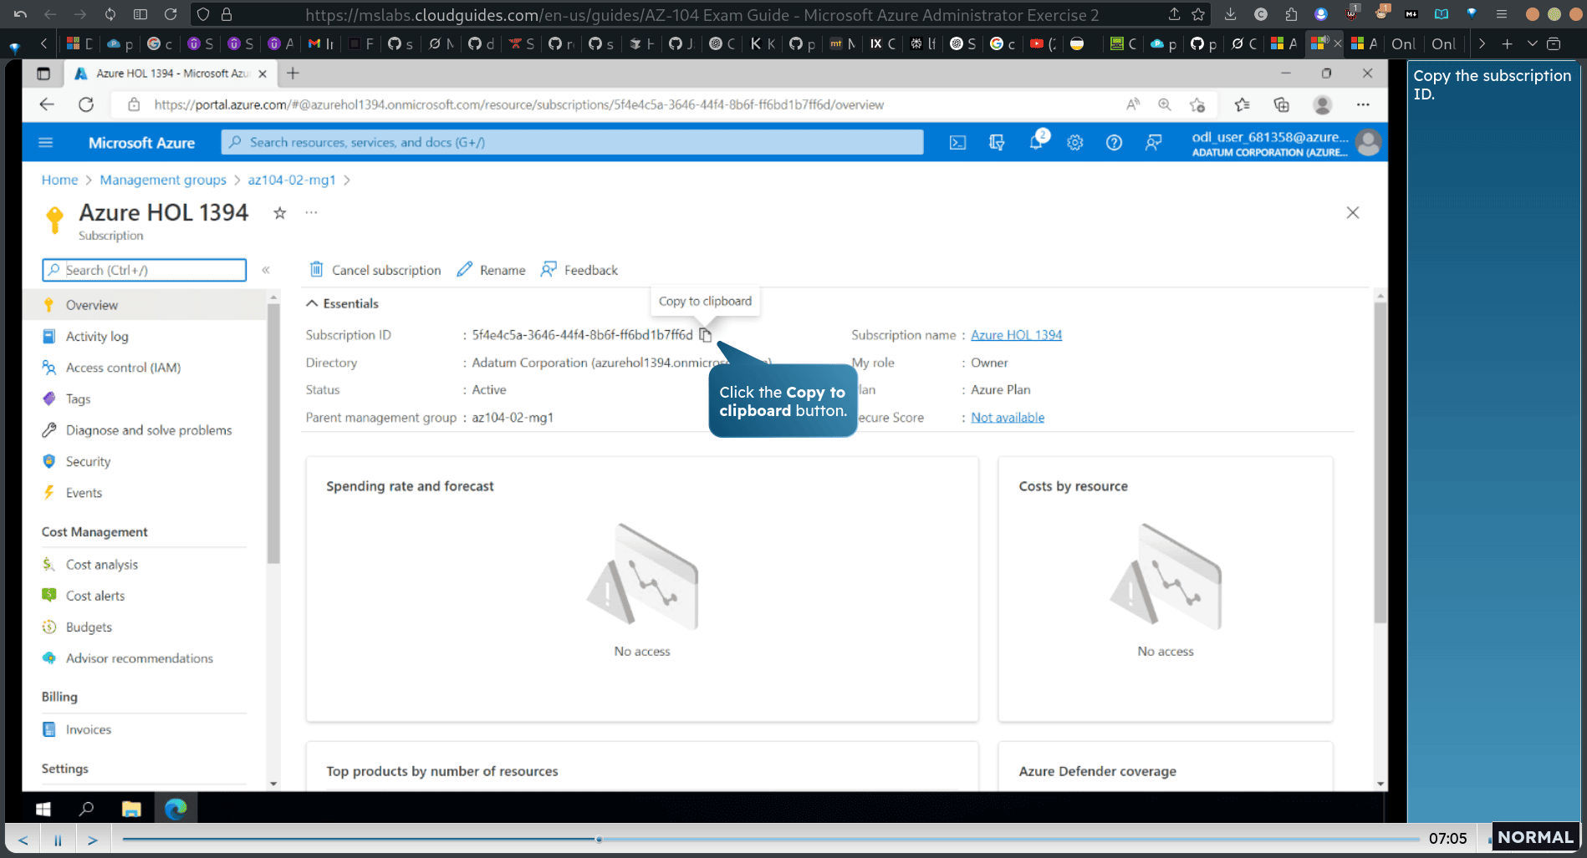This screenshot has width=1587, height=858.
Task: Collapse the Essentials section
Action: tap(343, 303)
